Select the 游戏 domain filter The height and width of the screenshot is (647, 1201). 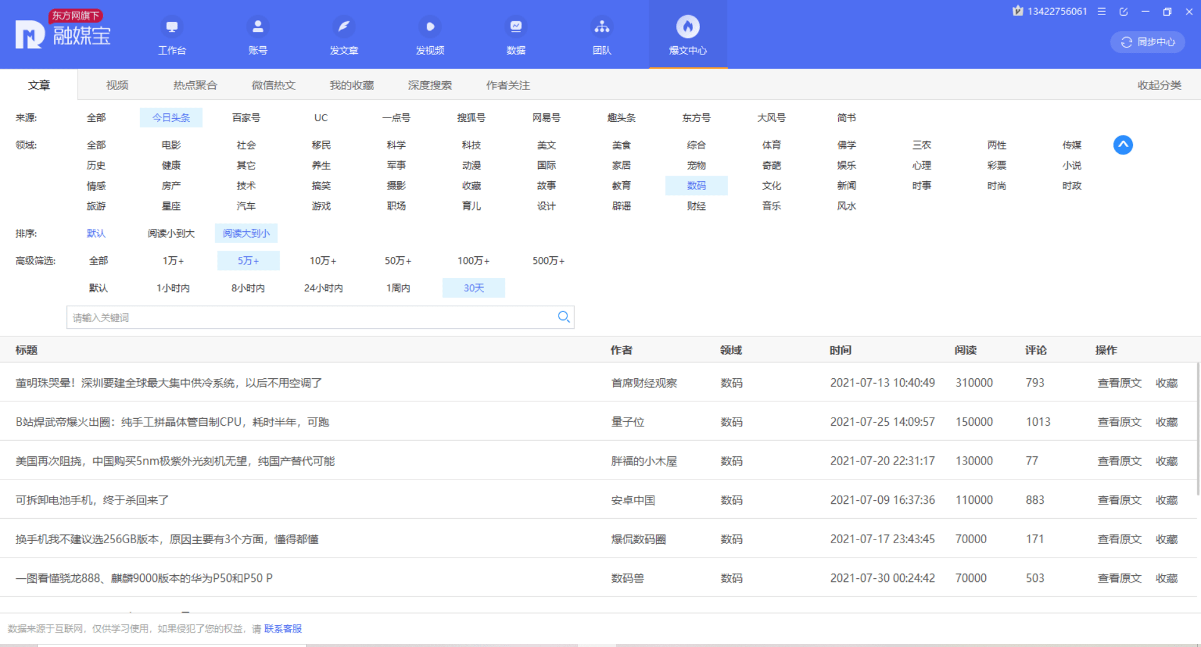[x=321, y=206]
